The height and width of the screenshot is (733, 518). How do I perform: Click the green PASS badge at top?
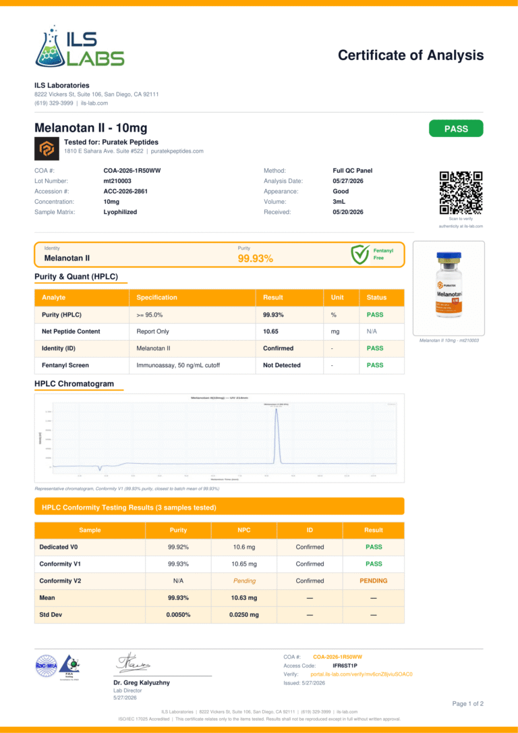point(456,128)
